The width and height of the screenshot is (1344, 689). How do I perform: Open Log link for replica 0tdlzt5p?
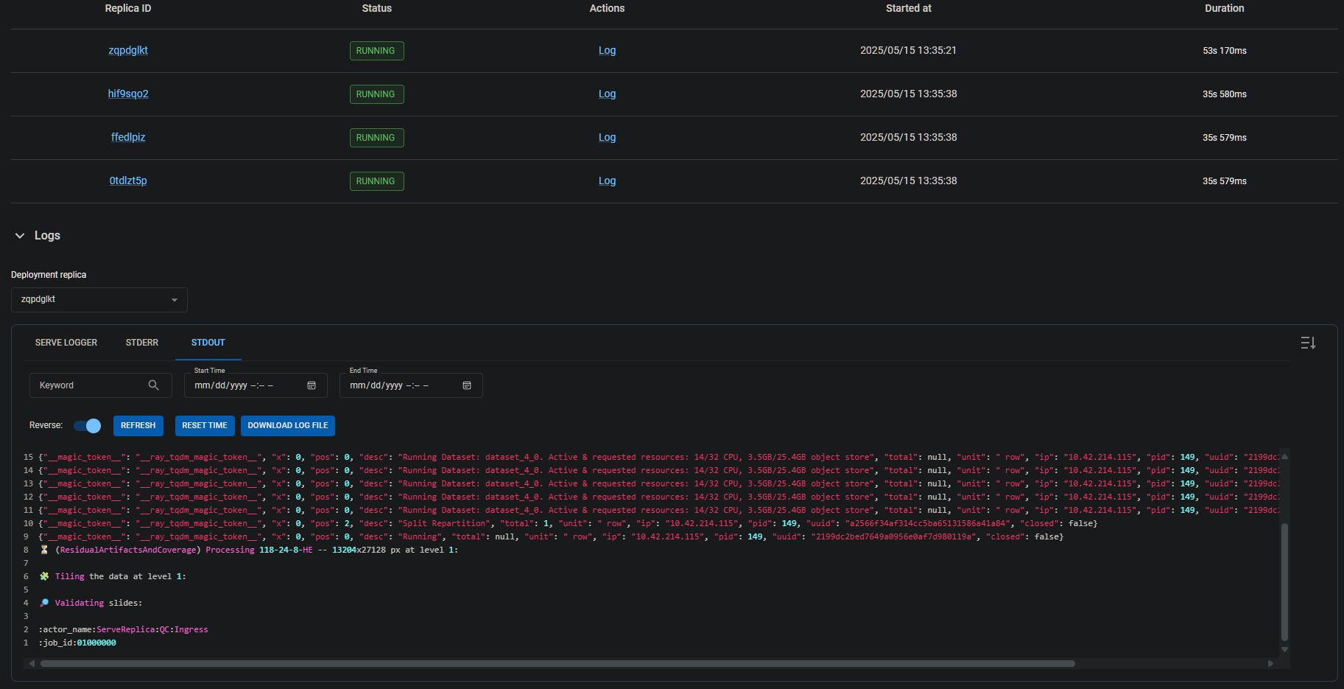pos(607,181)
